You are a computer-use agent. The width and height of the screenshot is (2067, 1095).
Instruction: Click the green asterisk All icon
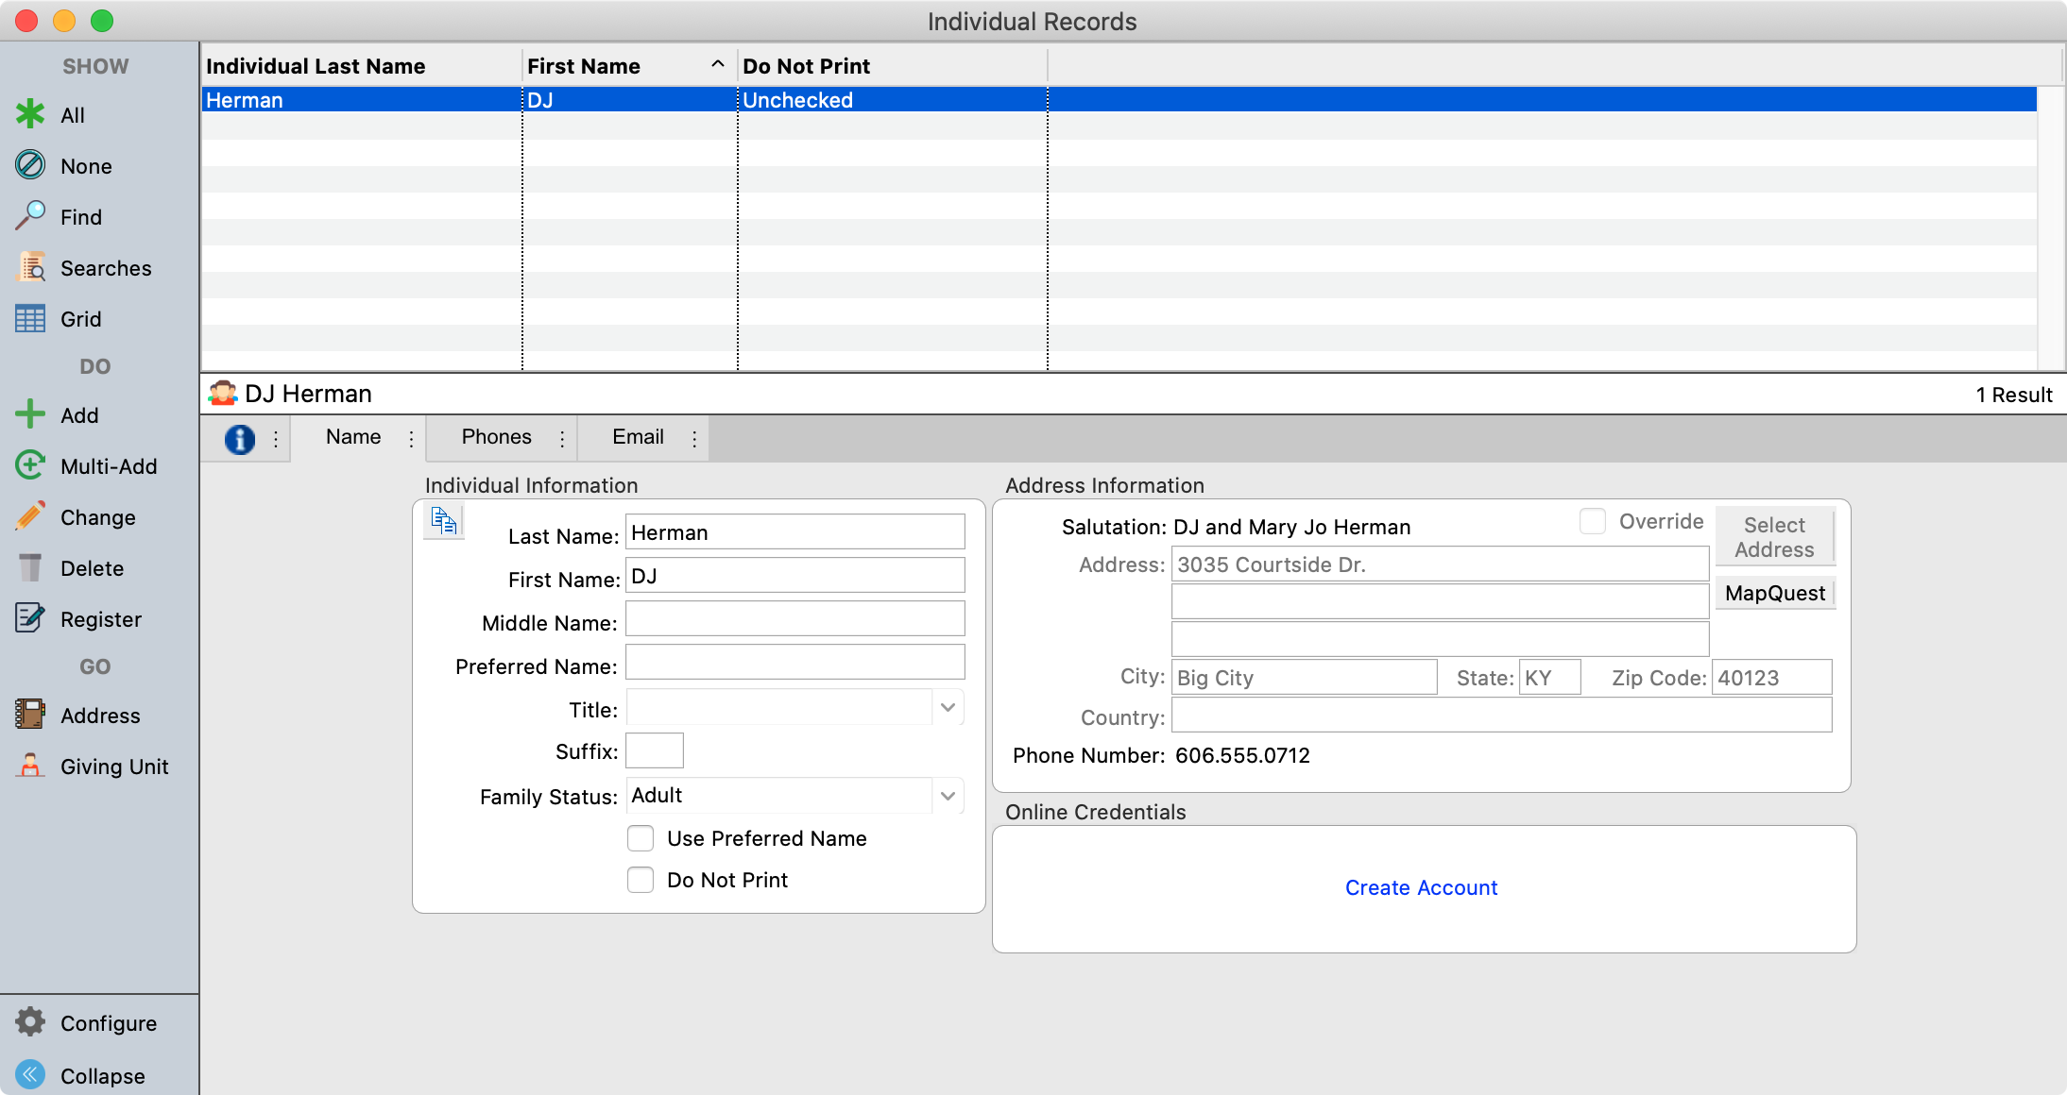pos(30,114)
